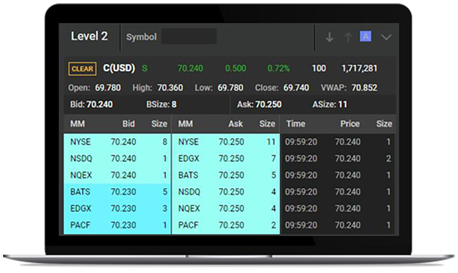The image size is (458, 273).
Task: Click the trade row with size 2
Action: point(338,159)
